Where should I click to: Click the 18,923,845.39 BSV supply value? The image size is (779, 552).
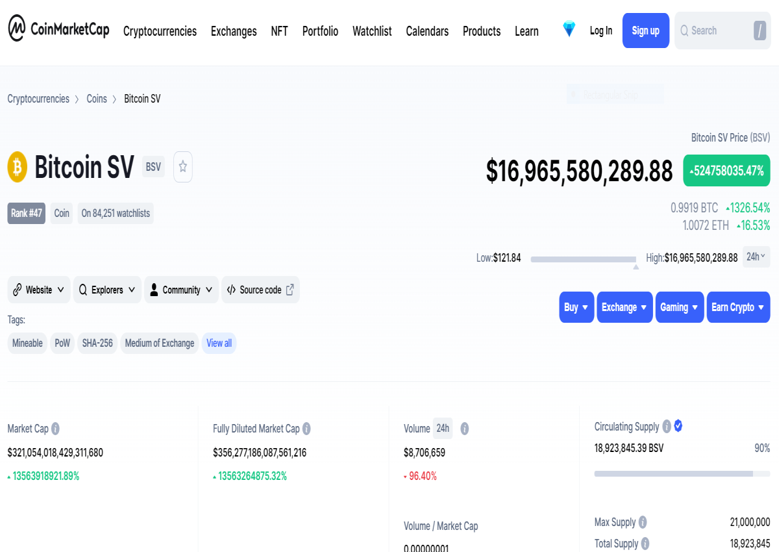[x=629, y=448]
